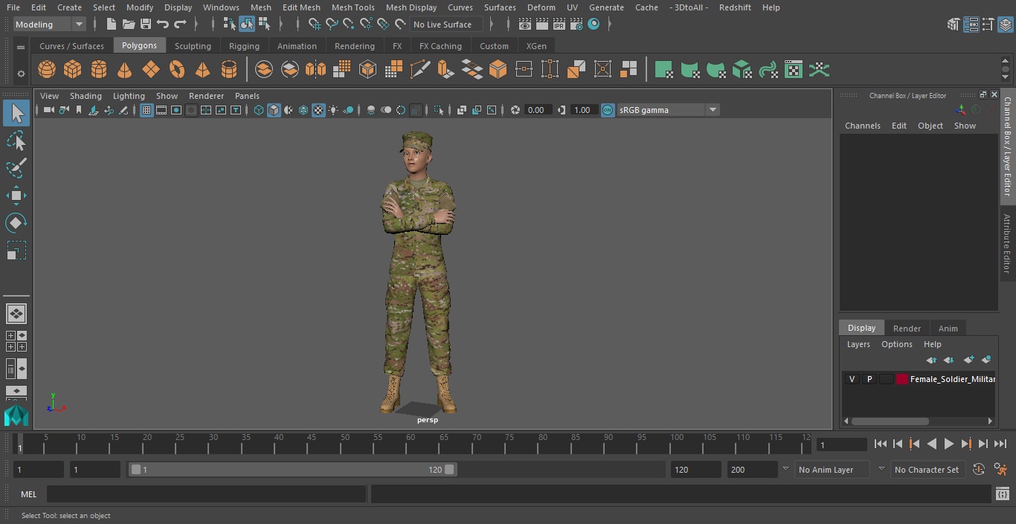
Task: Toggle the viewport grid display
Action: point(147,110)
